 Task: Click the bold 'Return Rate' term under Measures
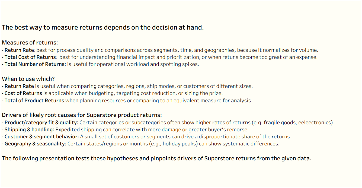click(x=19, y=50)
